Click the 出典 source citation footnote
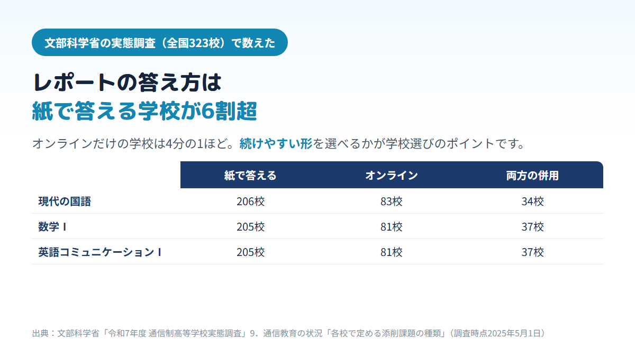This screenshot has width=635, height=357. click(288, 333)
